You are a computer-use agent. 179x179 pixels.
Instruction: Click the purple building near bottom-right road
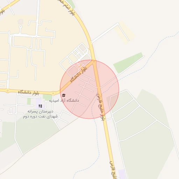tap(122, 173)
